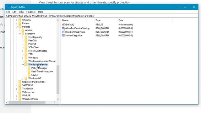Click the WOW6432Node key label
This screenshot has width=201, height=113.
(30, 99)
